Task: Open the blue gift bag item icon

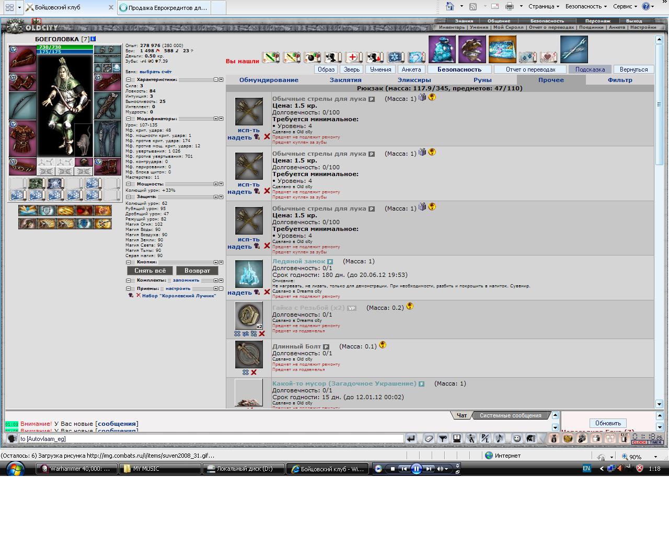Action: coord(442,50)
